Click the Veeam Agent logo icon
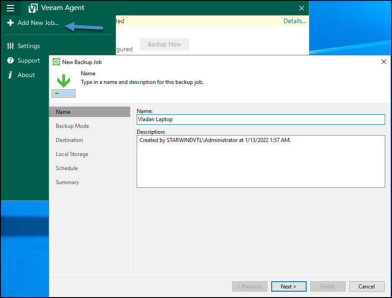Image resolution: width=392 pixels, height=298 pixels. (x=33, y=8)
